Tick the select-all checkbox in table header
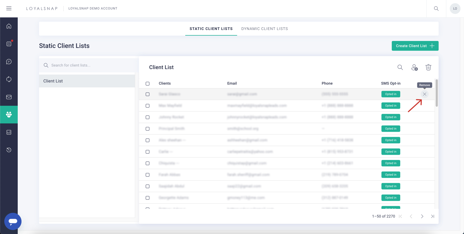 (147, 84)
